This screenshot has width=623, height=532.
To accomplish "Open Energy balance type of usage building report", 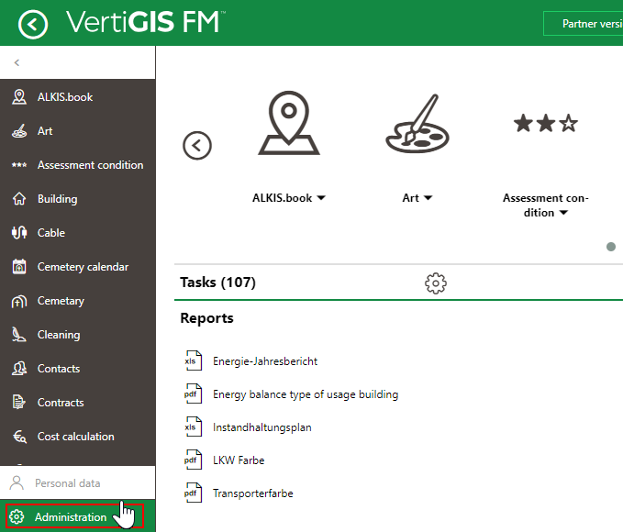I will 305,394.
